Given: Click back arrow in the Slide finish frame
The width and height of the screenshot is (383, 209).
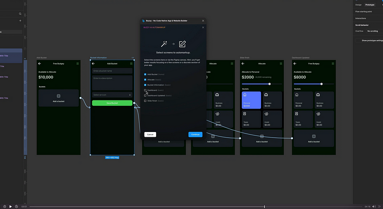Looking at the screenshot, I should pos(243,64).
